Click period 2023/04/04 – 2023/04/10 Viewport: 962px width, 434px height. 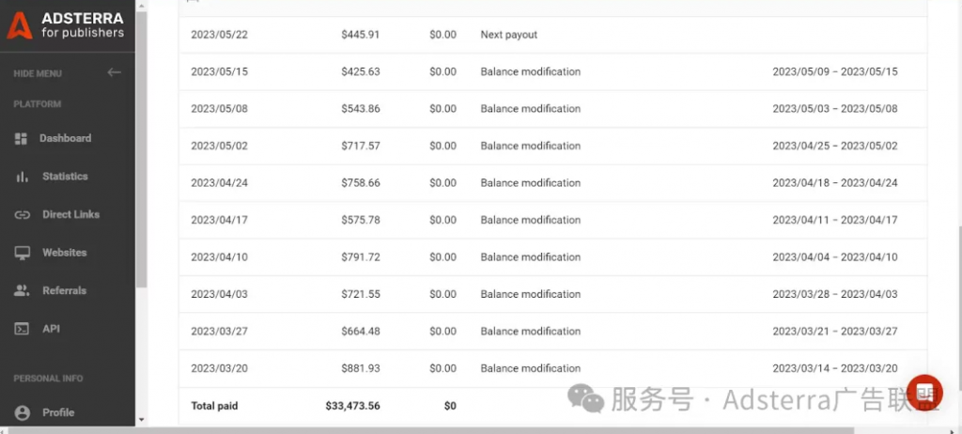coord(835,257)
